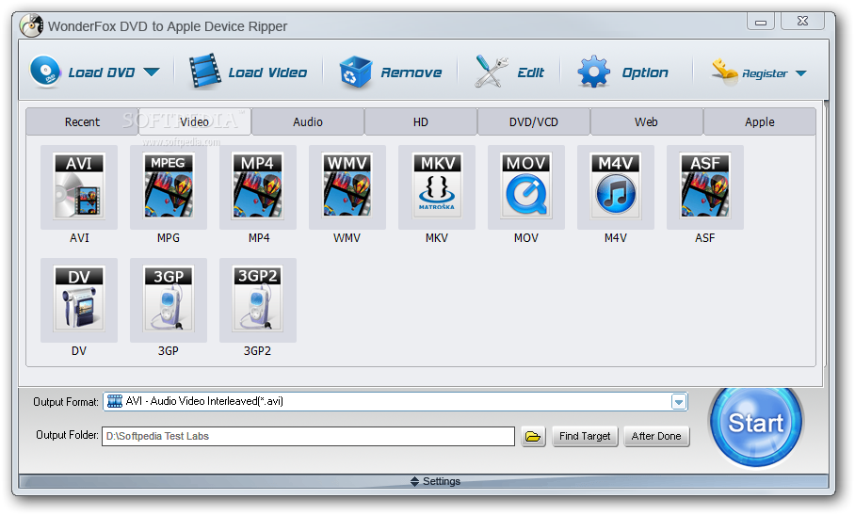Open the Web tab

click(646, 121)
